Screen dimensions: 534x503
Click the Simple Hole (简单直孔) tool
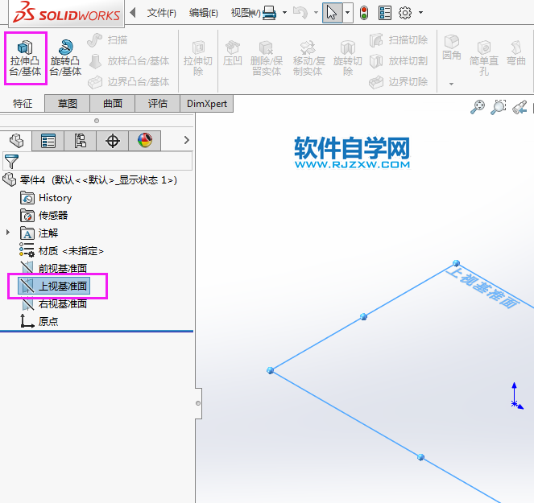coord(484,58)
